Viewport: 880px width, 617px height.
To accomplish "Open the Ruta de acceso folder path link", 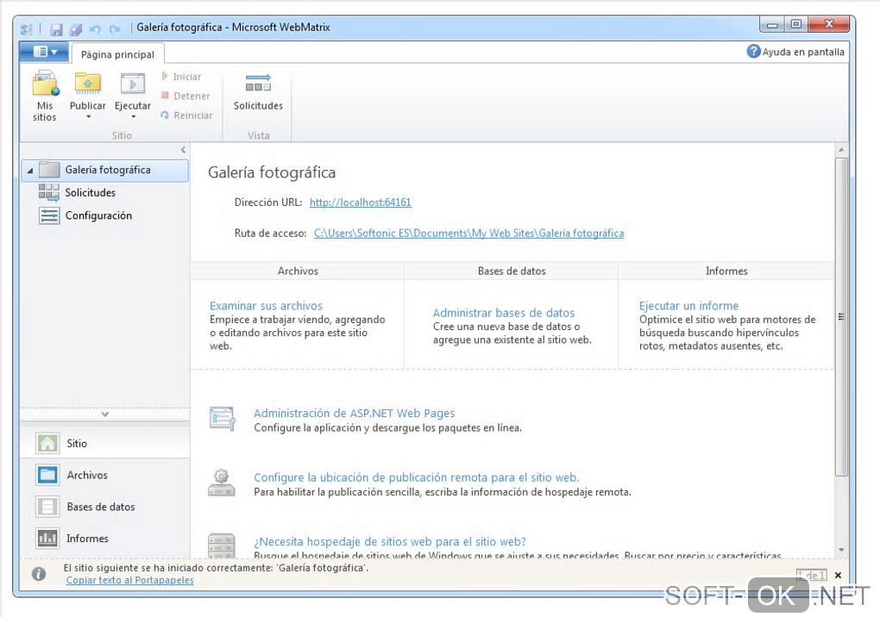I will (468, 234).
